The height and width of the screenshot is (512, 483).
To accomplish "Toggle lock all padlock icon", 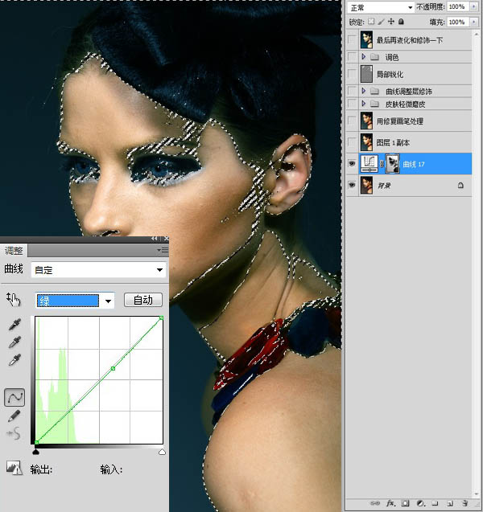I will coord(401,22).
